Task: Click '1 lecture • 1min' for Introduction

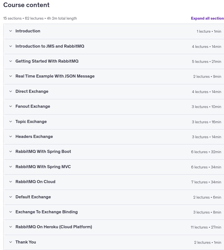Action: [209, 31]
